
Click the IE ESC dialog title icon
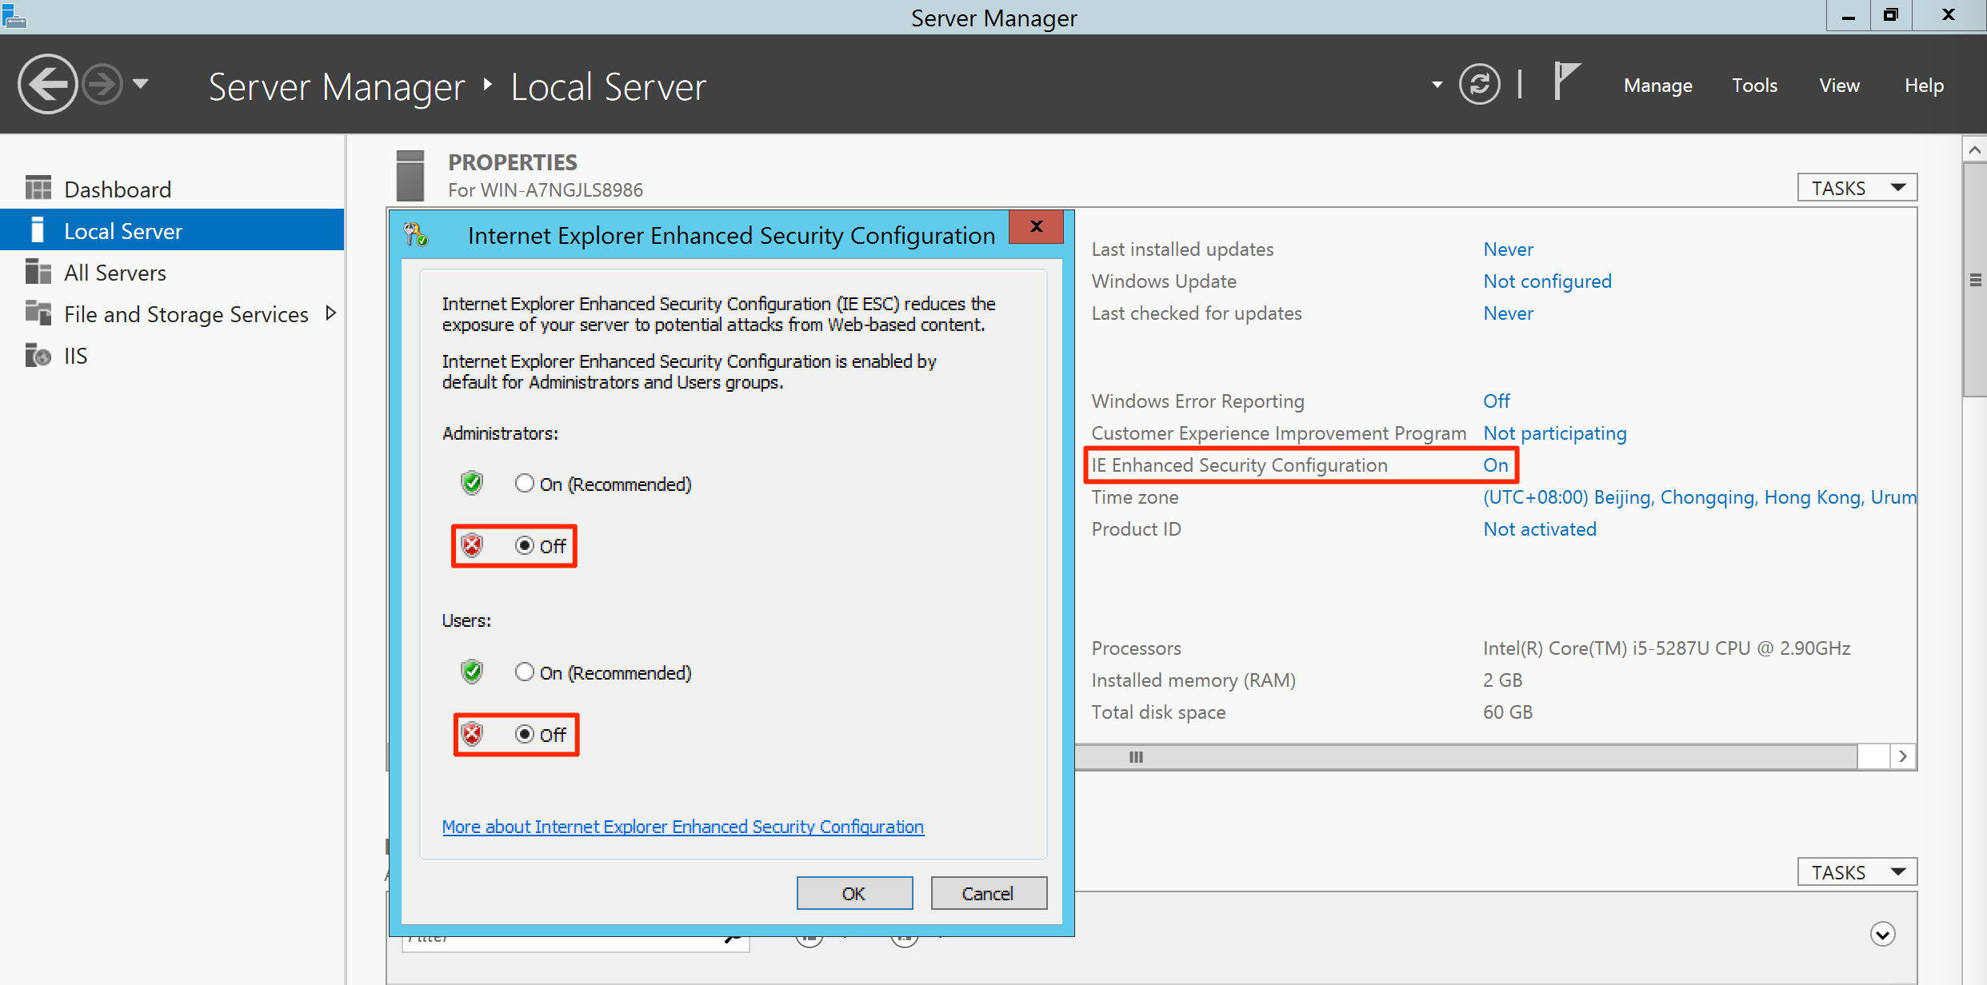coord(416,234)
